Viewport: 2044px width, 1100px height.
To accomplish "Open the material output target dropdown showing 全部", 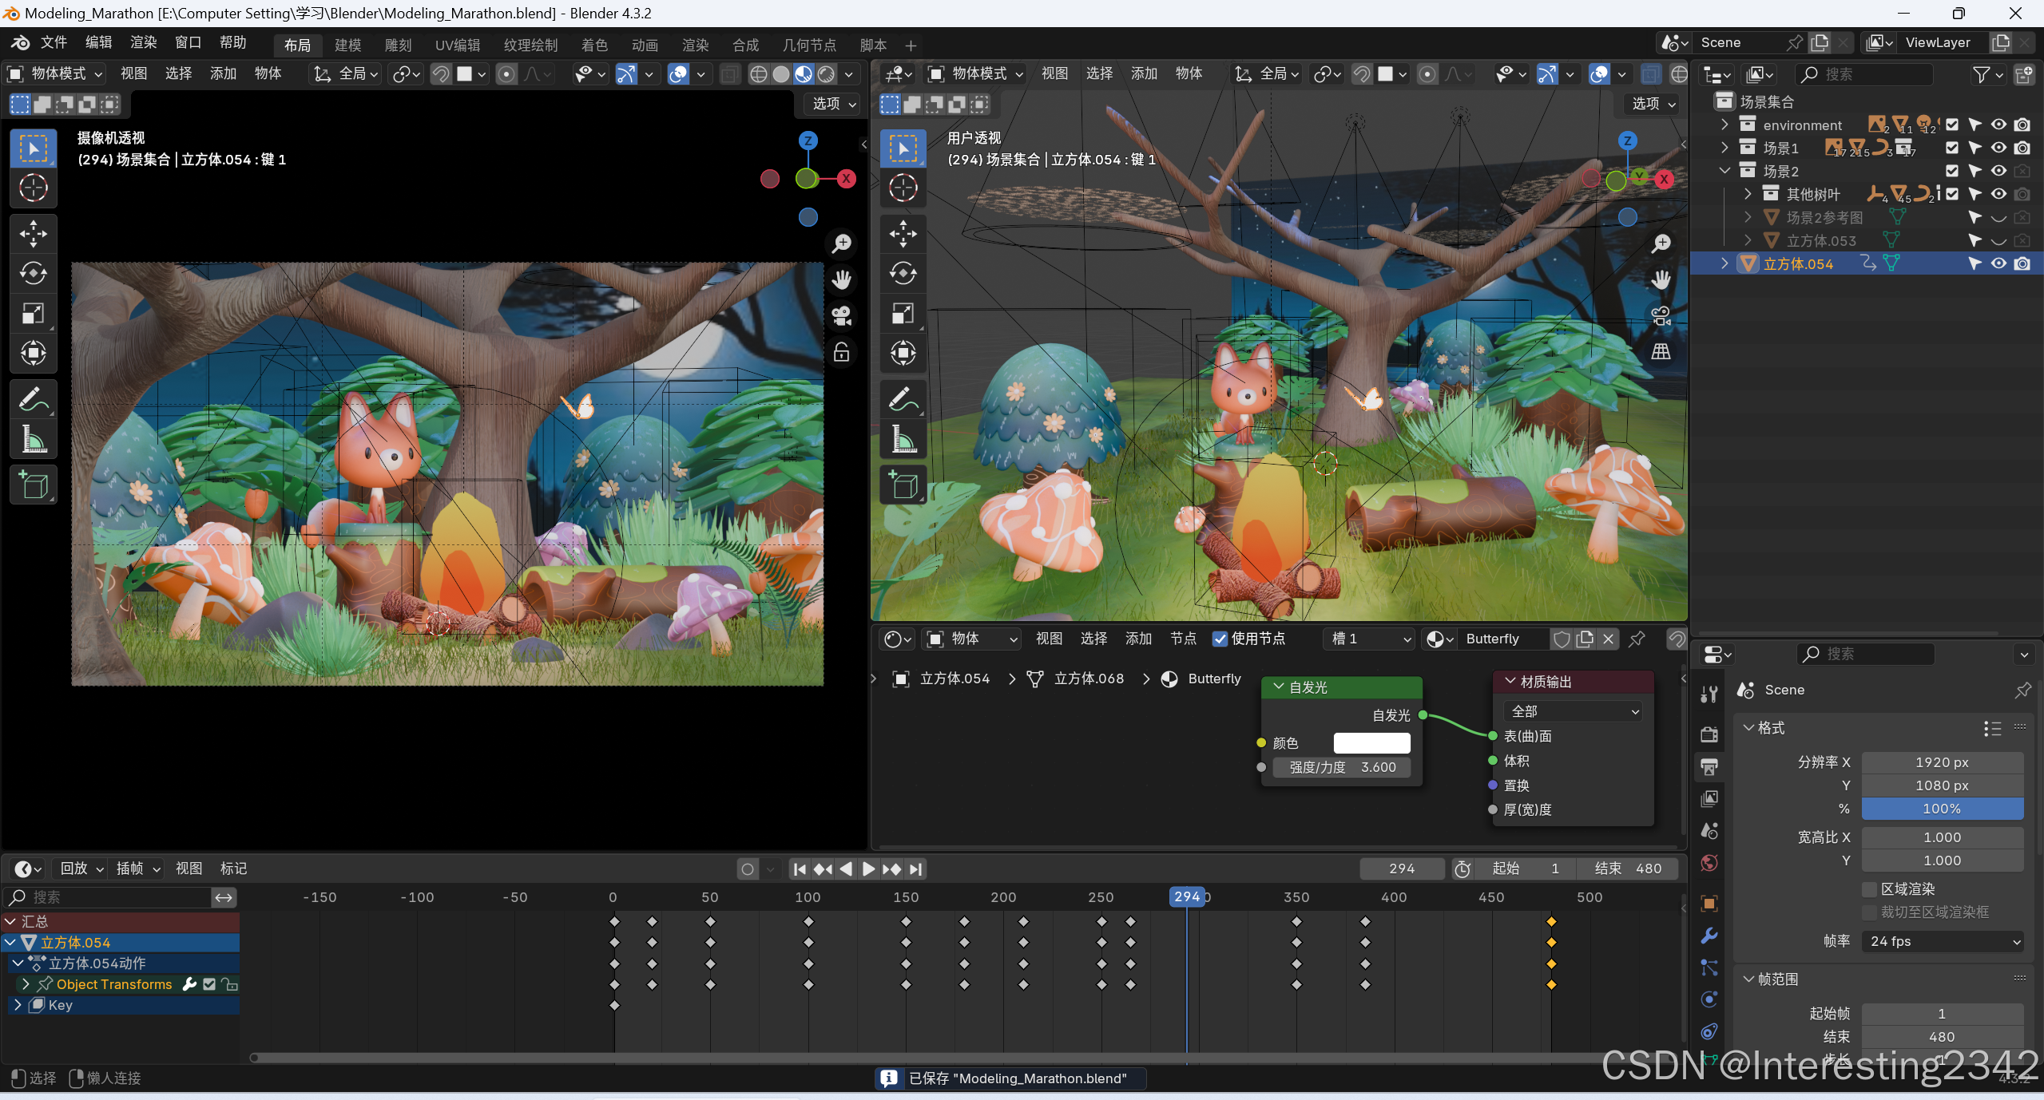I will (x=1572, y=711).
